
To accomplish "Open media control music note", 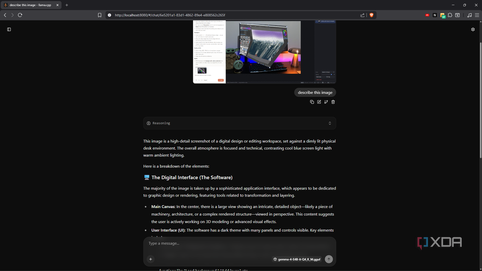I will [x=469, y=15].
